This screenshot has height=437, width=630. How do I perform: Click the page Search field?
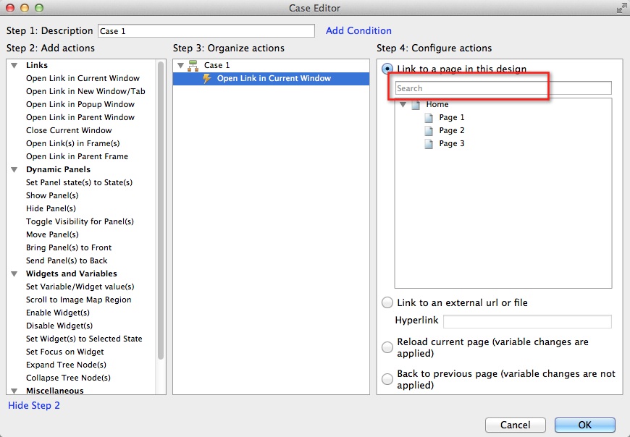pos(503,88)
